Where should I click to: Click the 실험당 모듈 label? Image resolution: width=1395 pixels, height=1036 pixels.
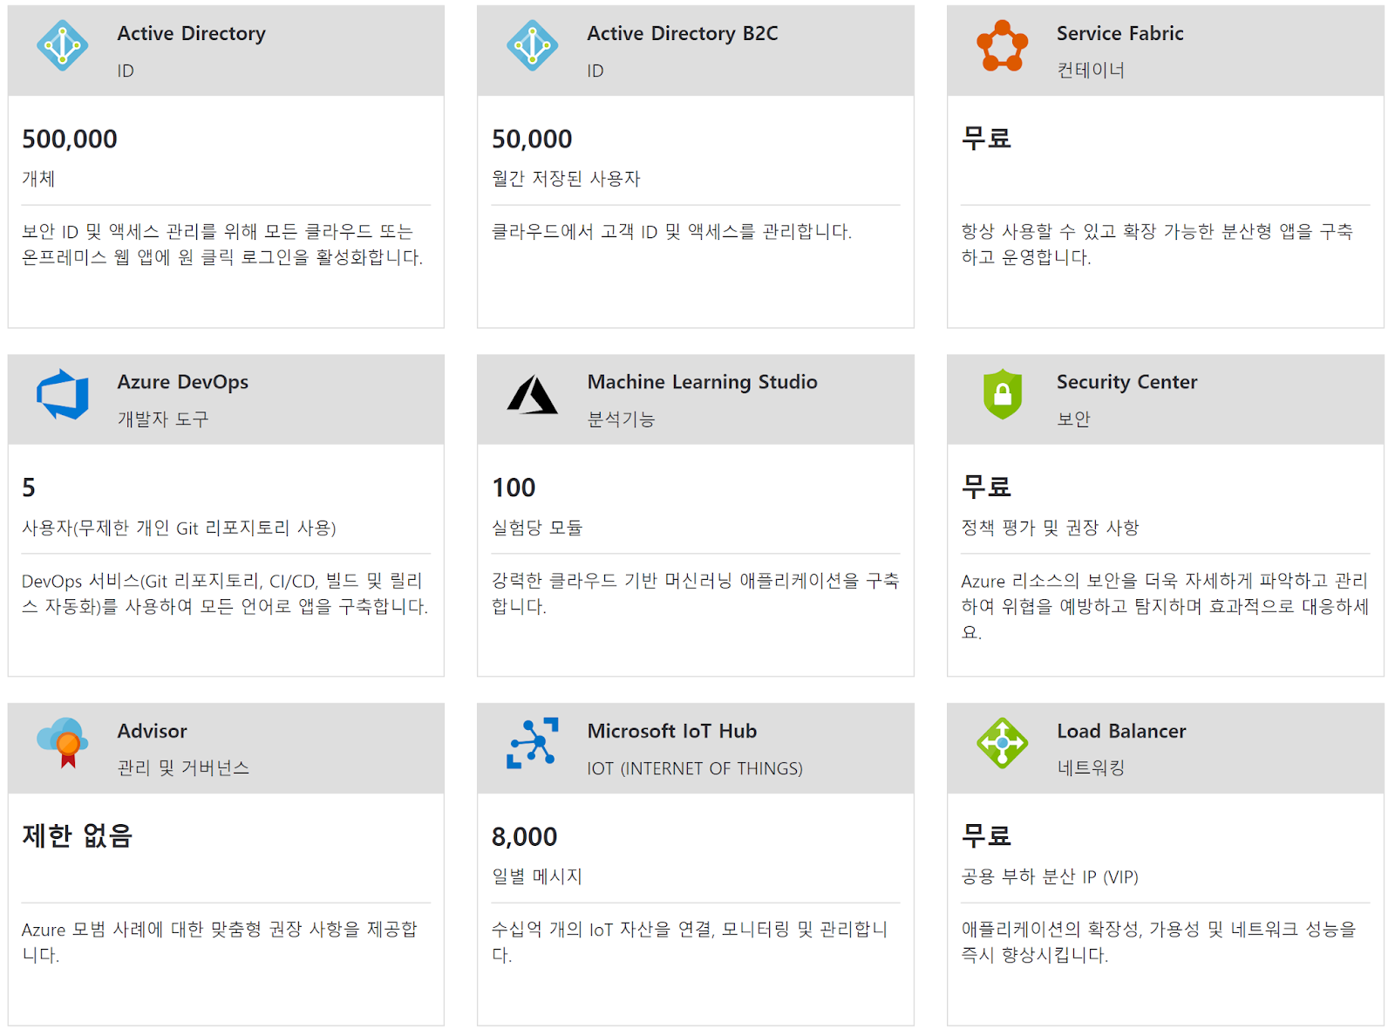point(537,528)
